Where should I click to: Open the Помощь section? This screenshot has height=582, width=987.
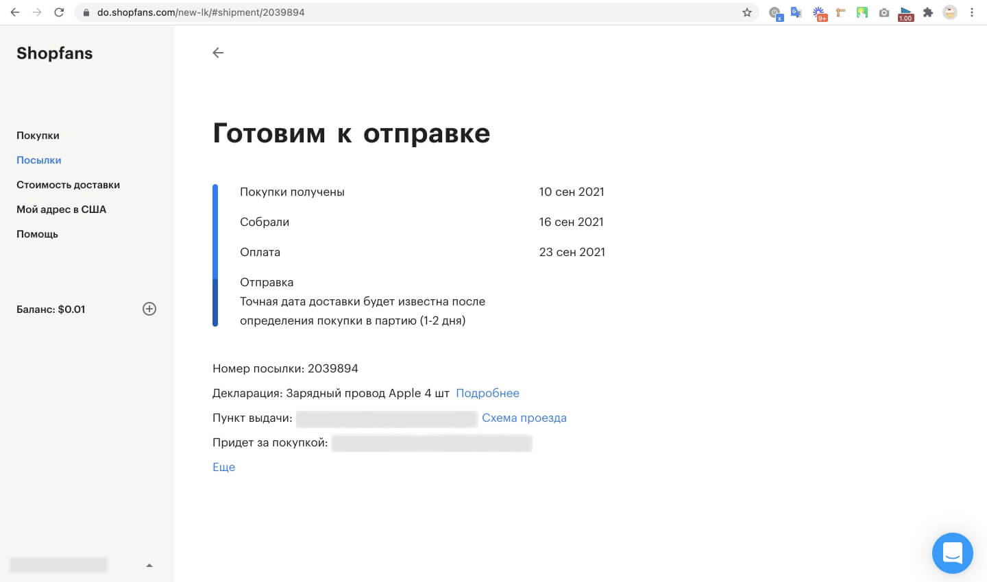(x=37, y=234)
